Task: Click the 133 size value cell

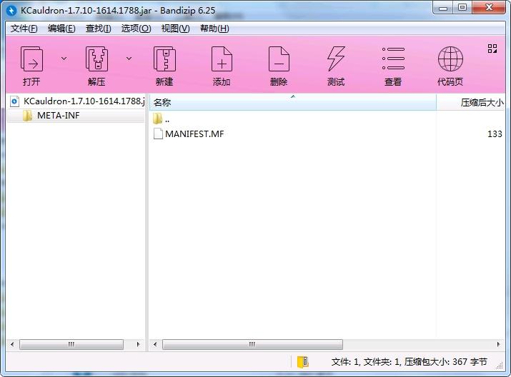Action: (x=495, y=134)
